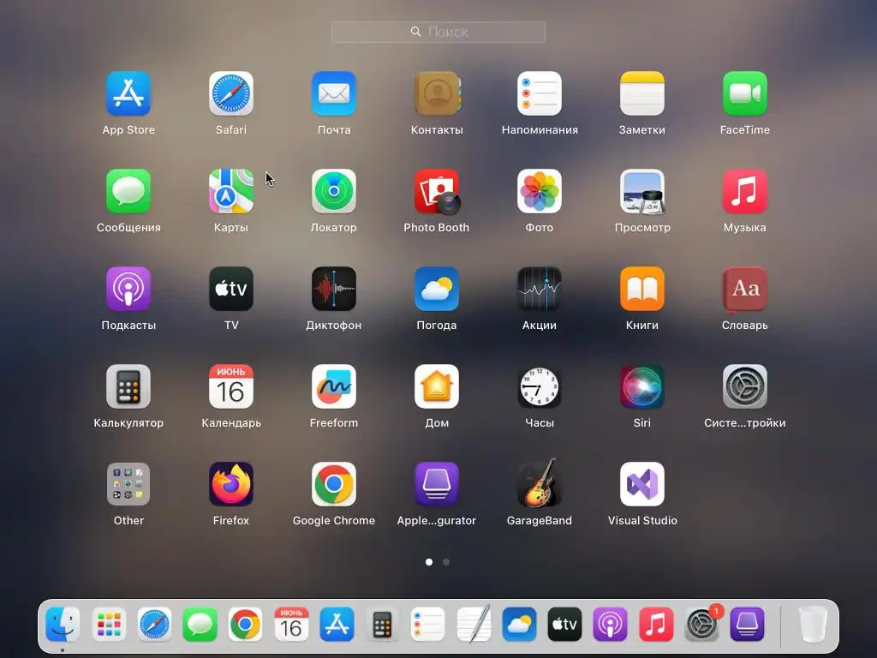Open Music from the Dock
The height and width of the screenshot is (658, 877).
pyautogui.click(x=656, y=624)
